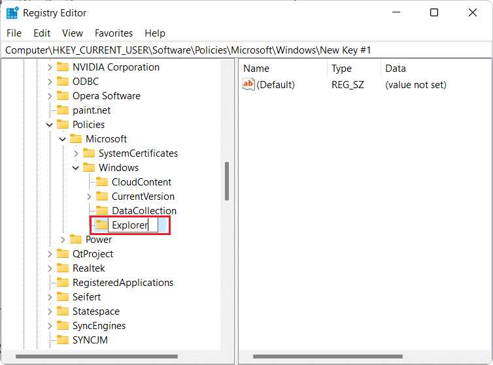
Task: Click the NVIDIA Corporation folder icon
Action: pos(63,67)
